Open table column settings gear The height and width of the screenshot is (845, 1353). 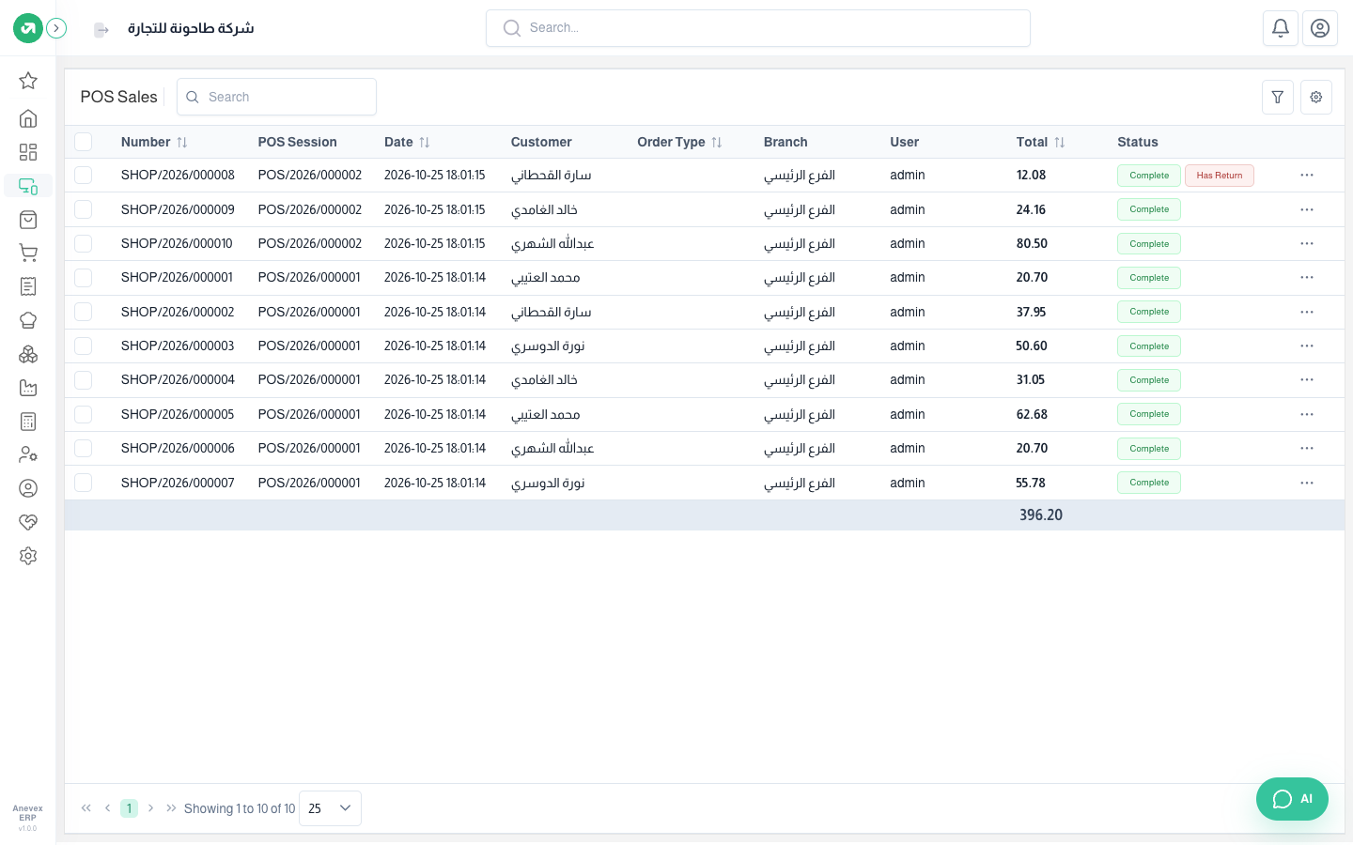(x=1316, y=97)
